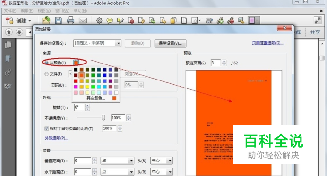The height and width of the screenshot is (176, 327).
Task: Open the 创建 (Create) PDF dropdown
Action: tap(18, 21)
